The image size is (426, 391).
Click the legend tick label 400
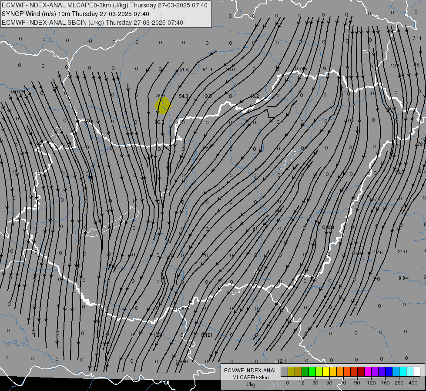(x=413, y=383)
